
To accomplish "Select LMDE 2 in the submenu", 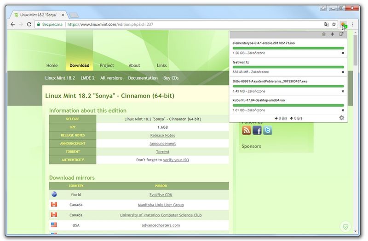I will [x=87, y=78].
